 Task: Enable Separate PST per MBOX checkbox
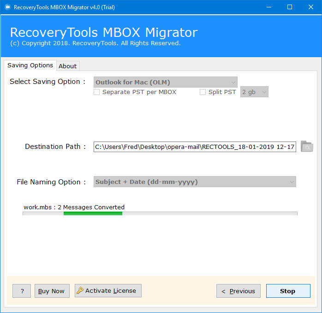[96, 92]
